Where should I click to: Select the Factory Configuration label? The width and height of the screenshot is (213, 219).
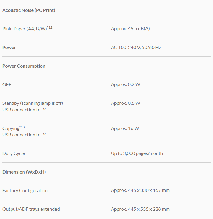[25, 191]
